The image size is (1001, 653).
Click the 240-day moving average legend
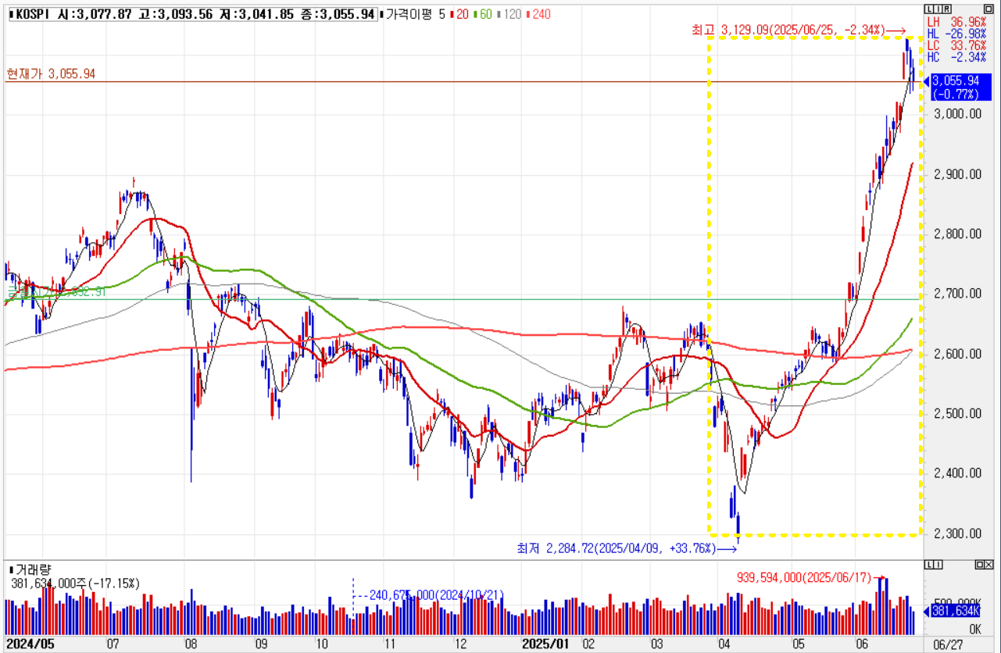point(538,15)
